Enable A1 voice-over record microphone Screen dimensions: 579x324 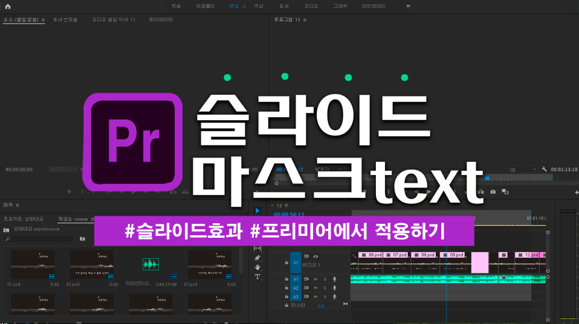click(x=335, y=279)
